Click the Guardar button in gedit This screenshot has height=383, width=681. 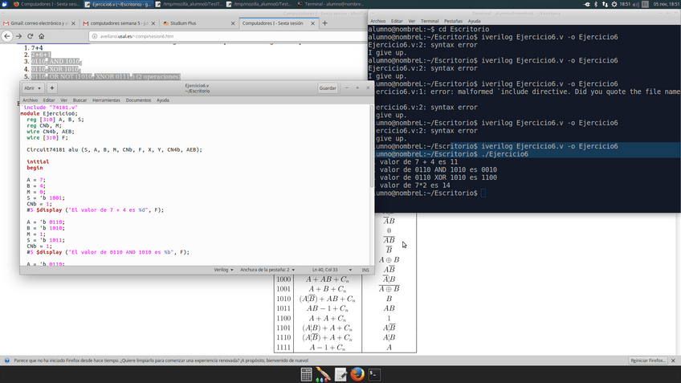[328, 88]
